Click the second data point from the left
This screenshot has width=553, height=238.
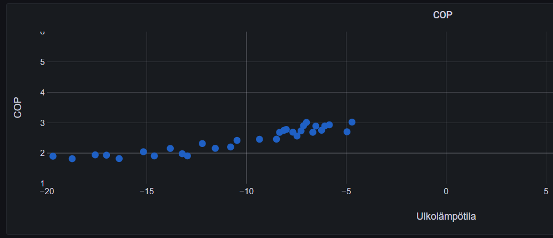[x=72, y=159]
